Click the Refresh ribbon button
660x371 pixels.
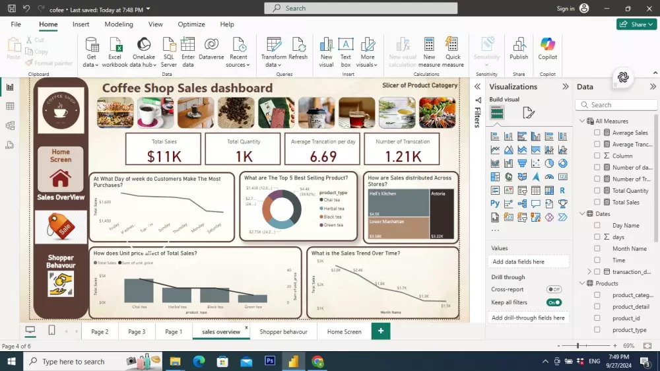pos(298,50)
